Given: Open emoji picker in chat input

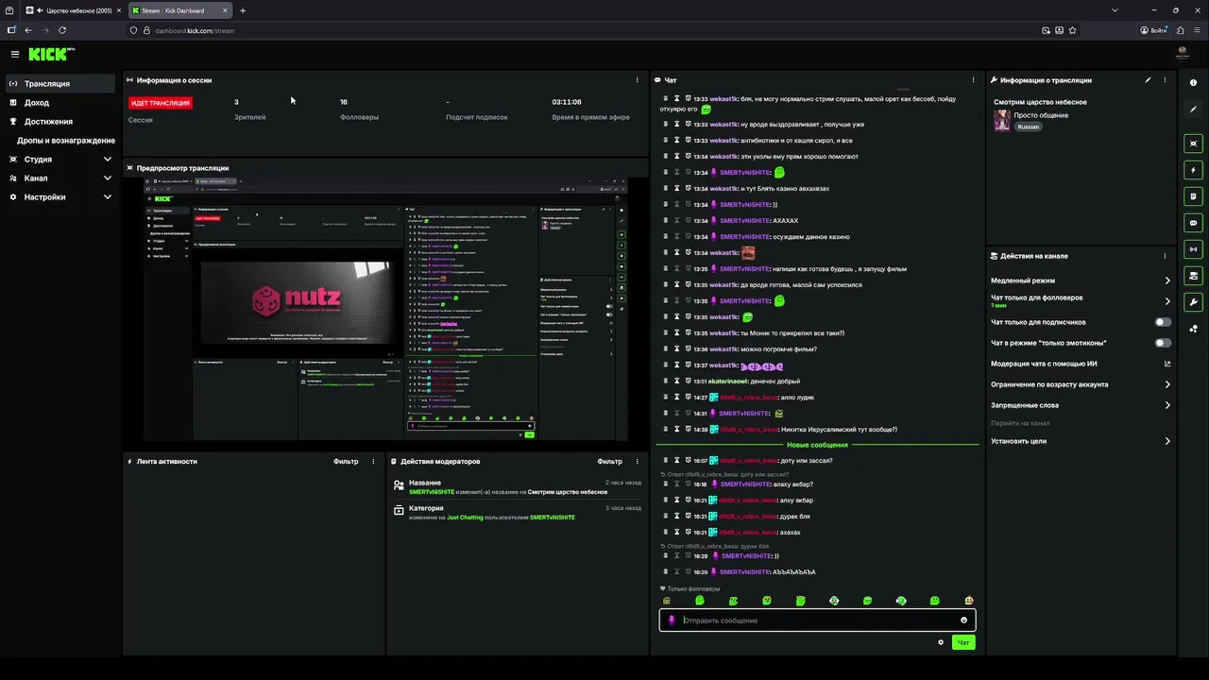Looking at the screenshot, I should tap(963, 620).
